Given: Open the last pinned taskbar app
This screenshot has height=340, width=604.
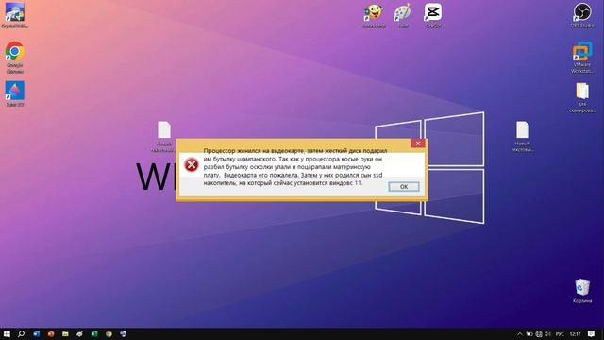Looking at the screenshot, I should (124, 333).
